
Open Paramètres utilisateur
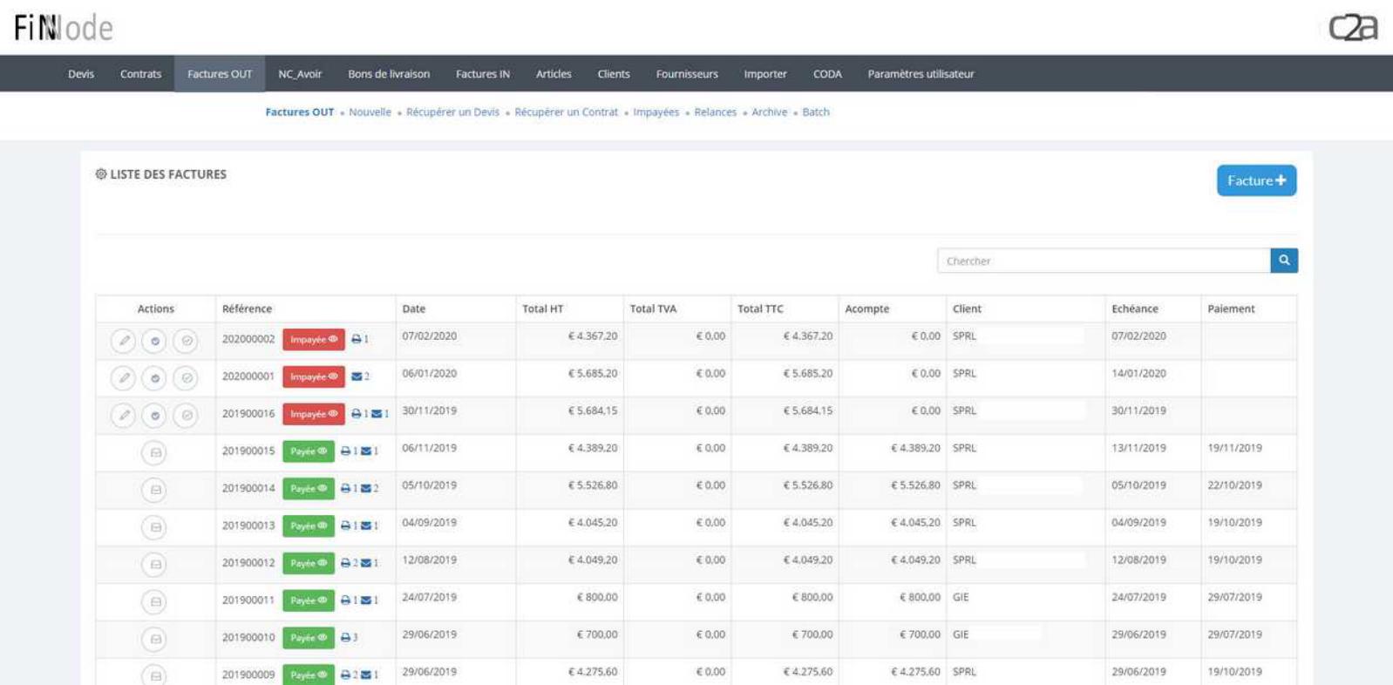coord(921,74)
